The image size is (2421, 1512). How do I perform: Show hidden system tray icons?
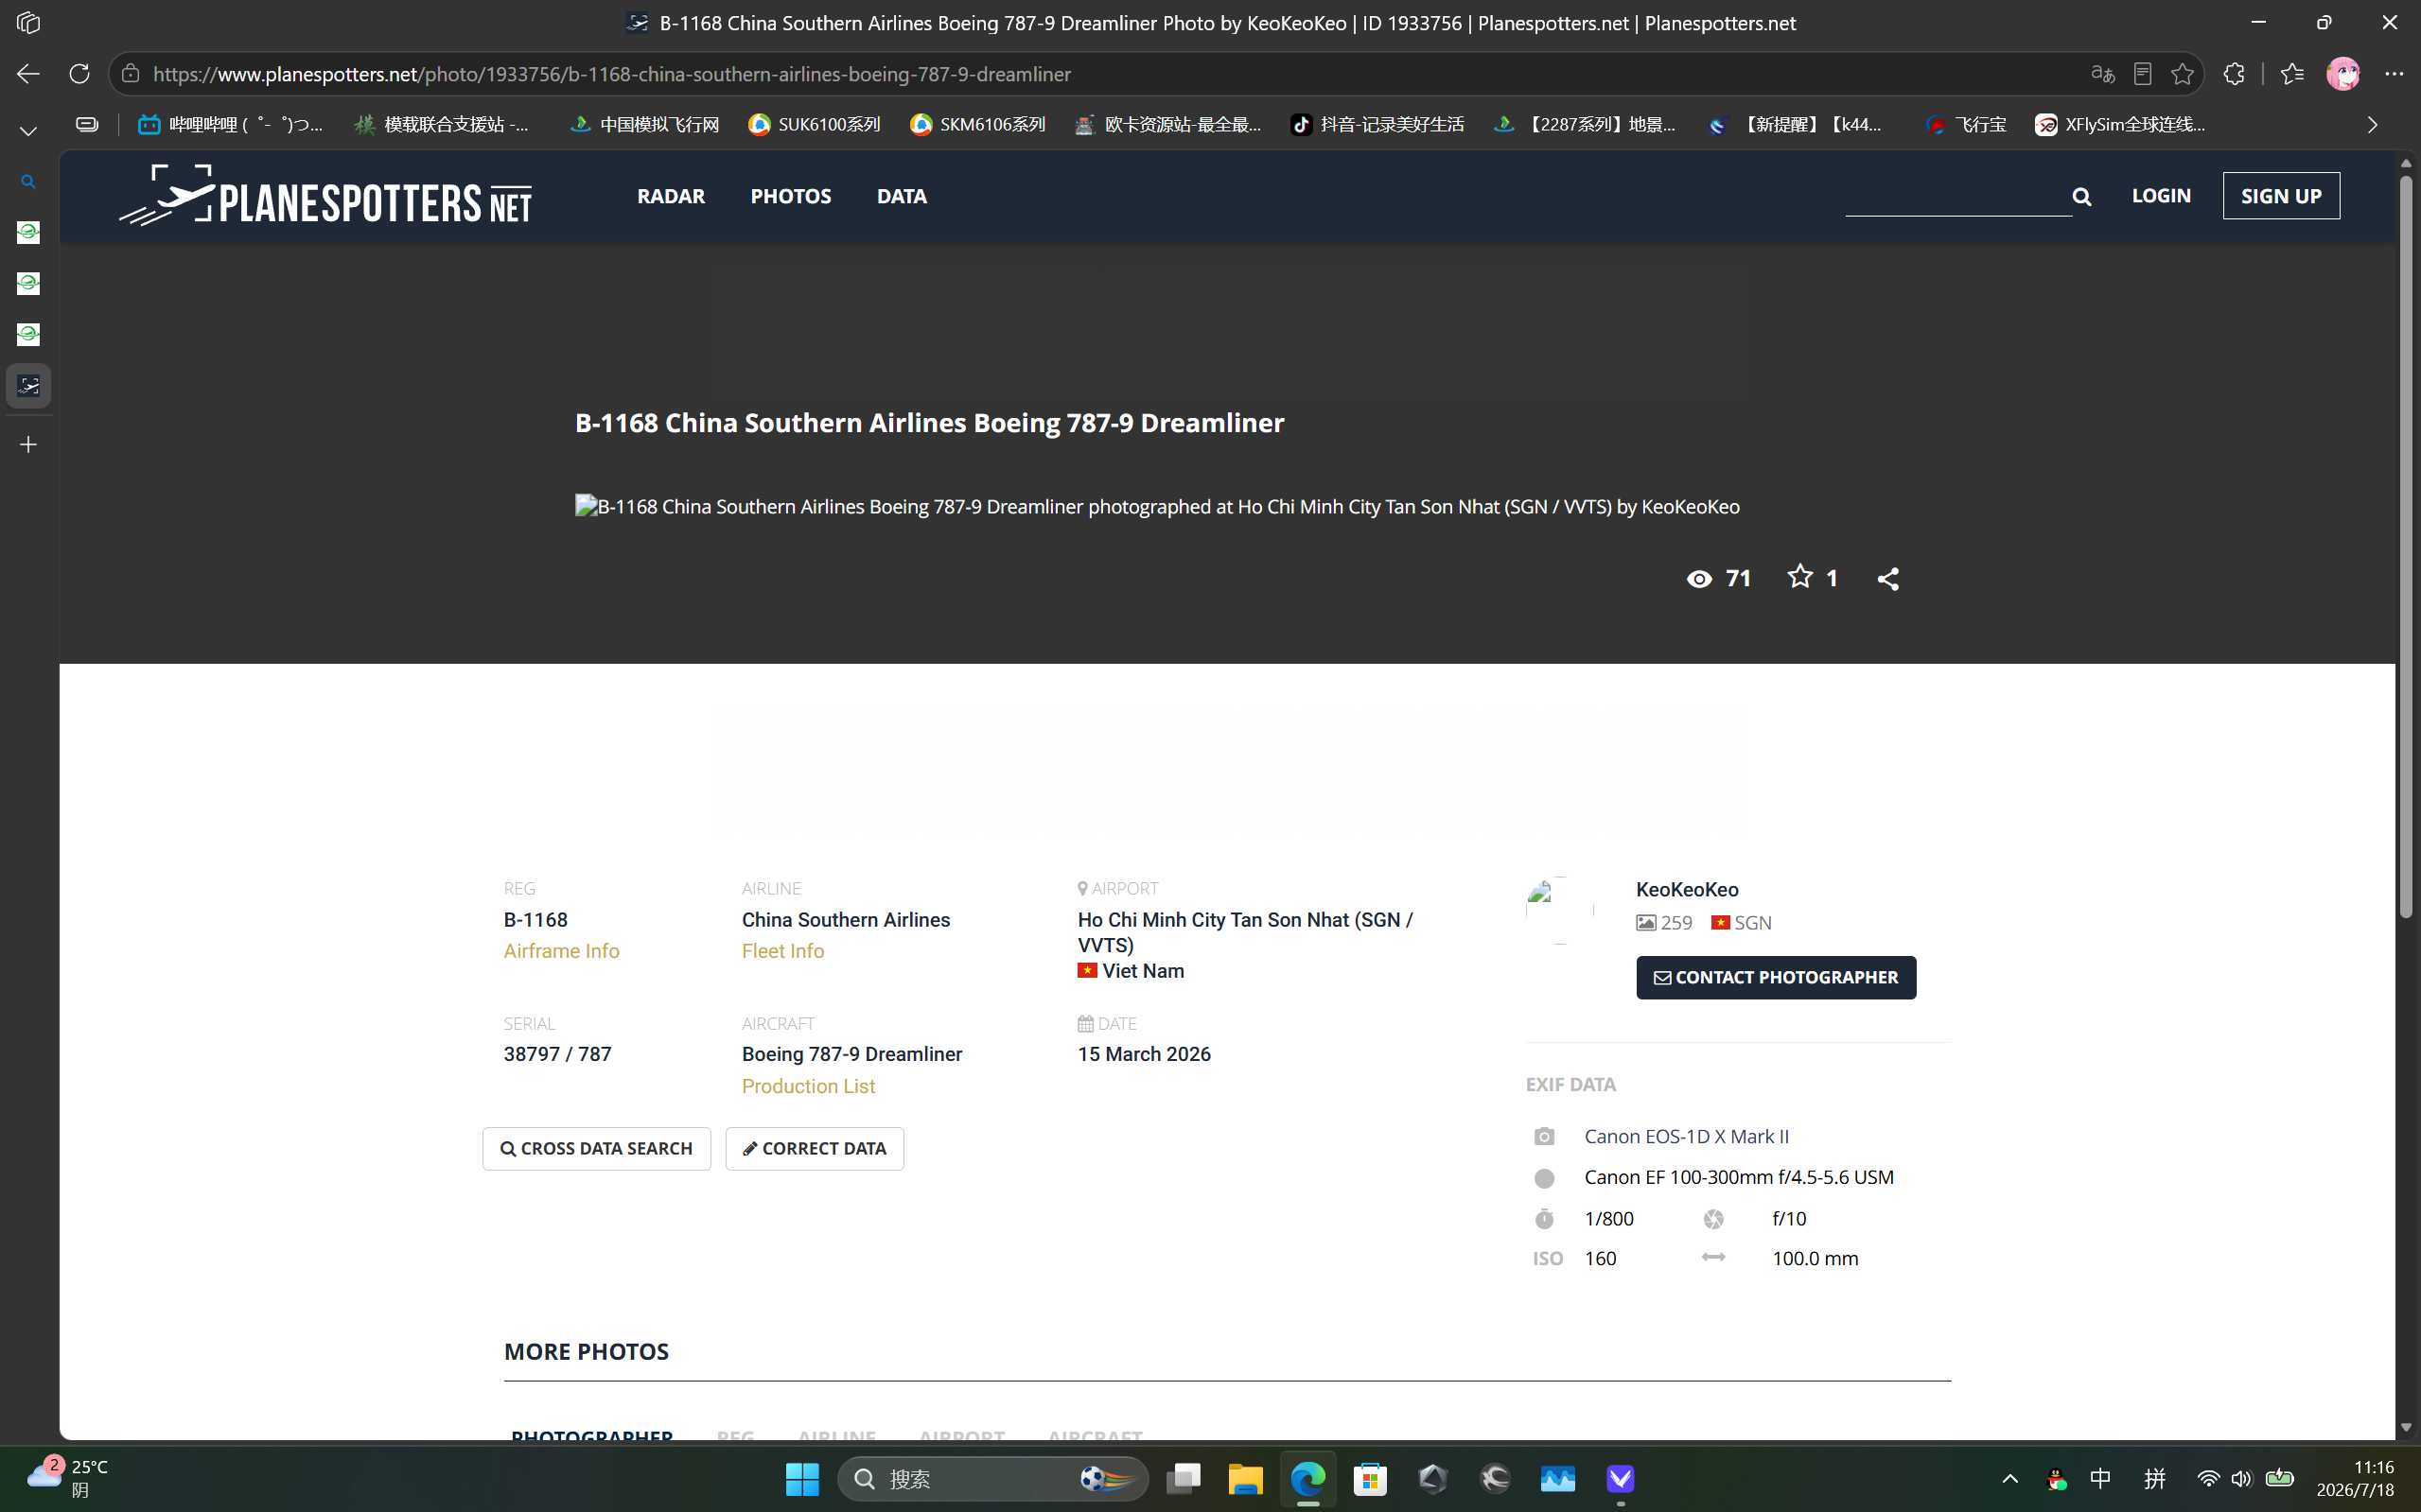(2009, 1479)
